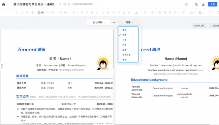Expand the 插入 insert dropdown
This screenshot has width=219, height=125.
(42, 12)
